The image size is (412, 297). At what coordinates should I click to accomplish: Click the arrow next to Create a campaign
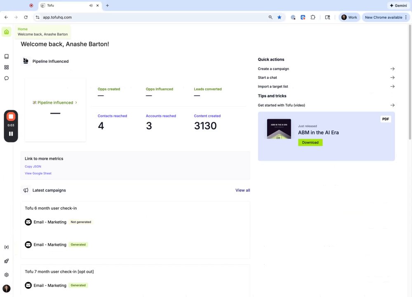[392, 69]
